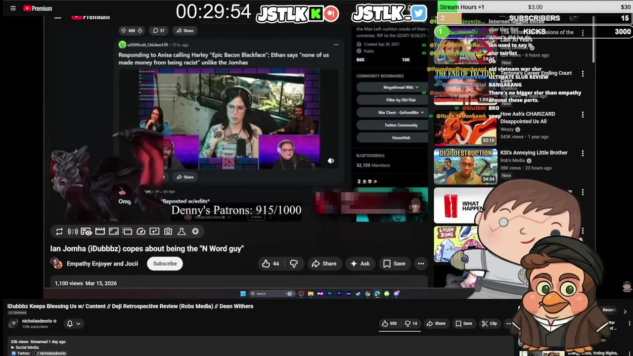Toggle Save on the nicholasdeorio stream
This screenshot has width=633, height=356.
click(463, 323)
